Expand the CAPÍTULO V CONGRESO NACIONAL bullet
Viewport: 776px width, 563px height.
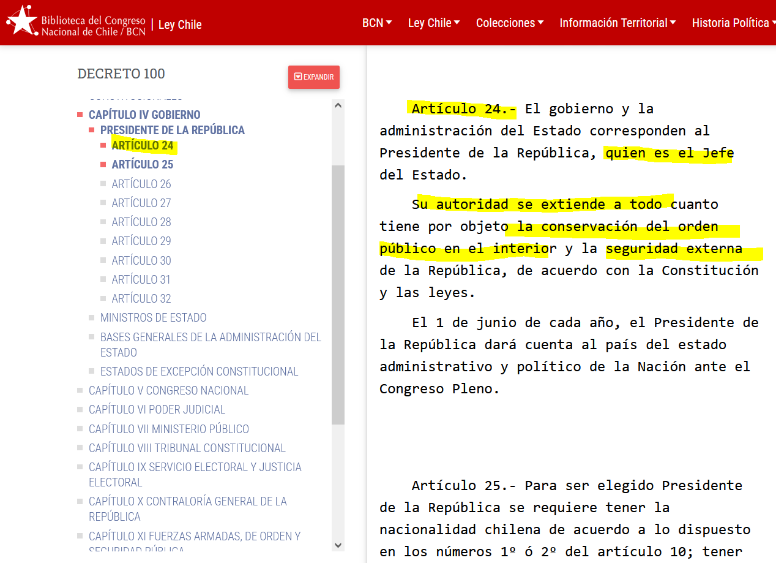(x=80, y=390)
